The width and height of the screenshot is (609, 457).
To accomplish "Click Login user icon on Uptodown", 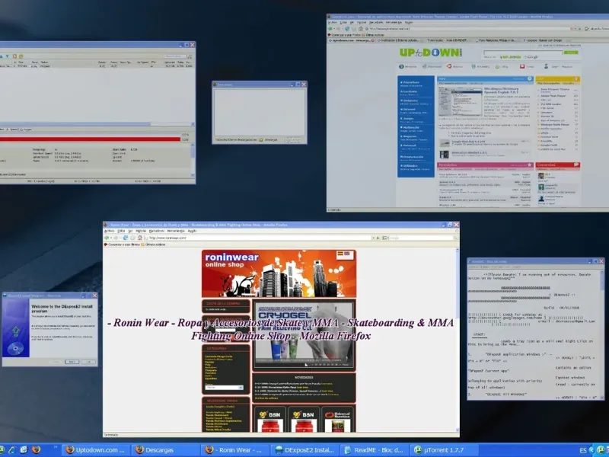I will pos(546,66).
